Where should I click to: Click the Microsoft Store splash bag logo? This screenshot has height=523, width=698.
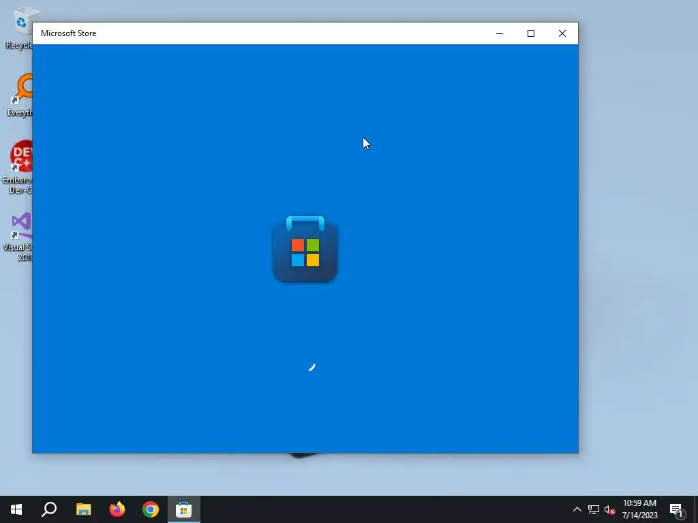tap(305, 249)
